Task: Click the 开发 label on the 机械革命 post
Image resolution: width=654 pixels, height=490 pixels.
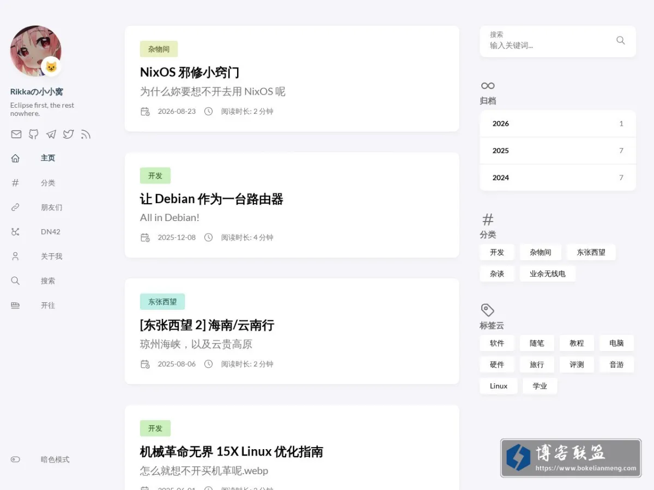Action: coord(155,428)
